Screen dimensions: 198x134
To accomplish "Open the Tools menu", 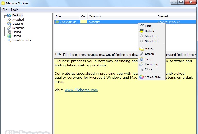I will click(x=14, y=10).
